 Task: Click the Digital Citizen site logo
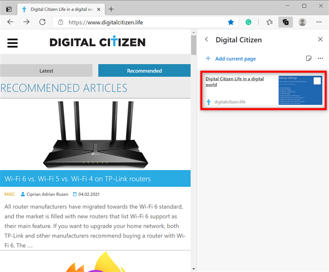pos(97,41)
